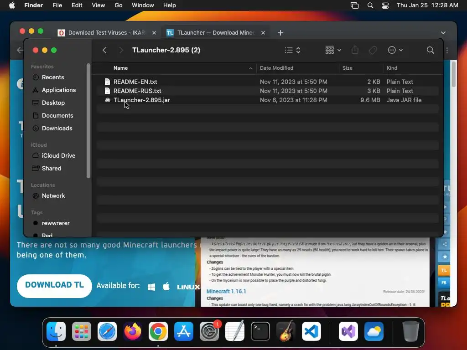The width and height of the screenshot is (467, 350).
Task: Click the Share icon in Finder toolbar
Action: click(x=355, y=50)
